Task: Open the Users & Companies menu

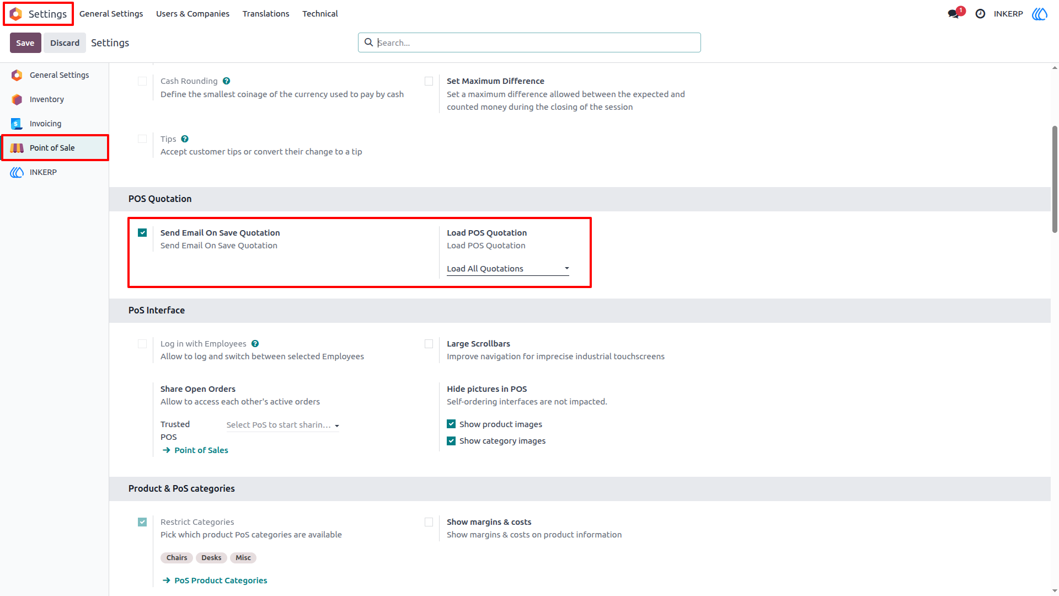Action: pos(192,14)
